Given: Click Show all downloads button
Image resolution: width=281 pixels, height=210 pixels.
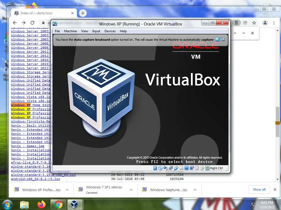Looking at the screenshot, I should [x=259, y=189].
